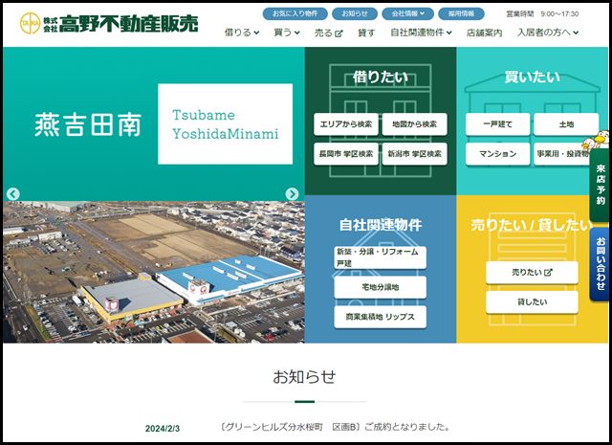612x445 pixels.
Task: Choose マンション under 買いたい
Action: coord(497,154)
